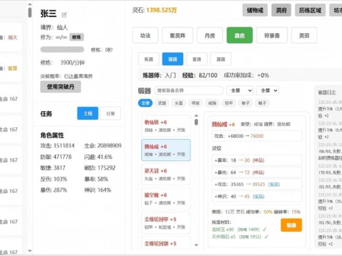This screenshot has height=256, width=342.
Task: Click the up arrow of the equipment list scrollbar
Action: click(x=196, y=116)
